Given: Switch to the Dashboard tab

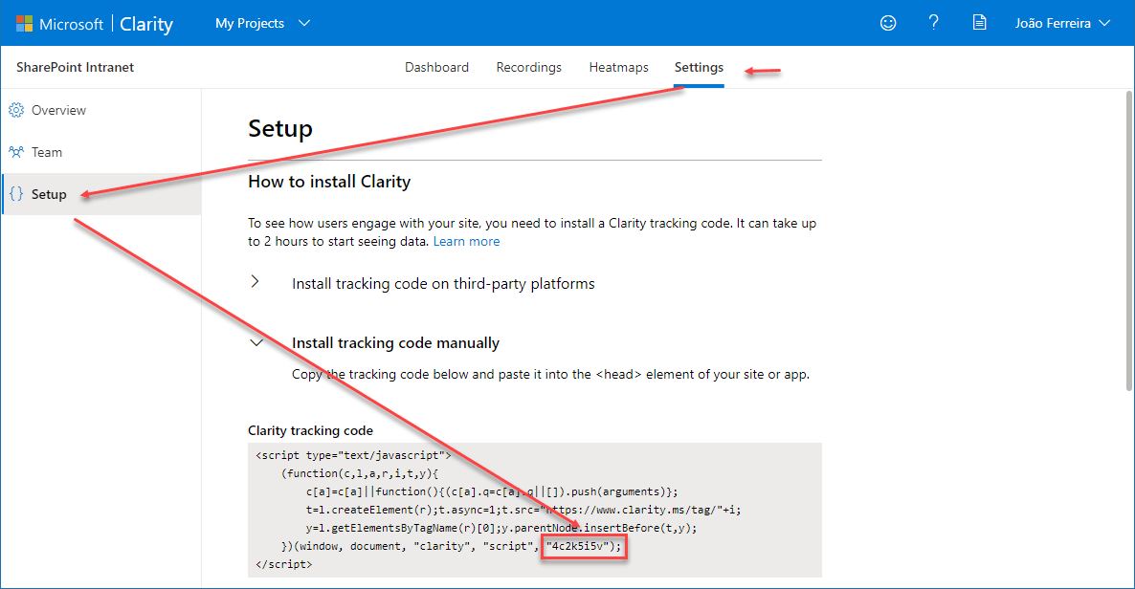Looking at the screenshot, I should pyautogui.click(x=436, y=67).
